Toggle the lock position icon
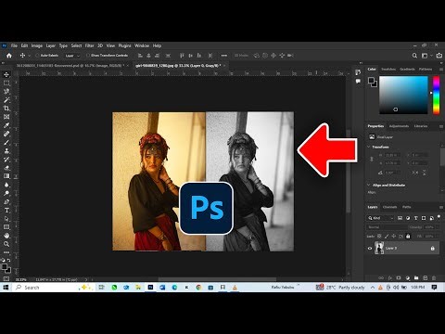Screen dimensions: 445x334 coord(394,237)
